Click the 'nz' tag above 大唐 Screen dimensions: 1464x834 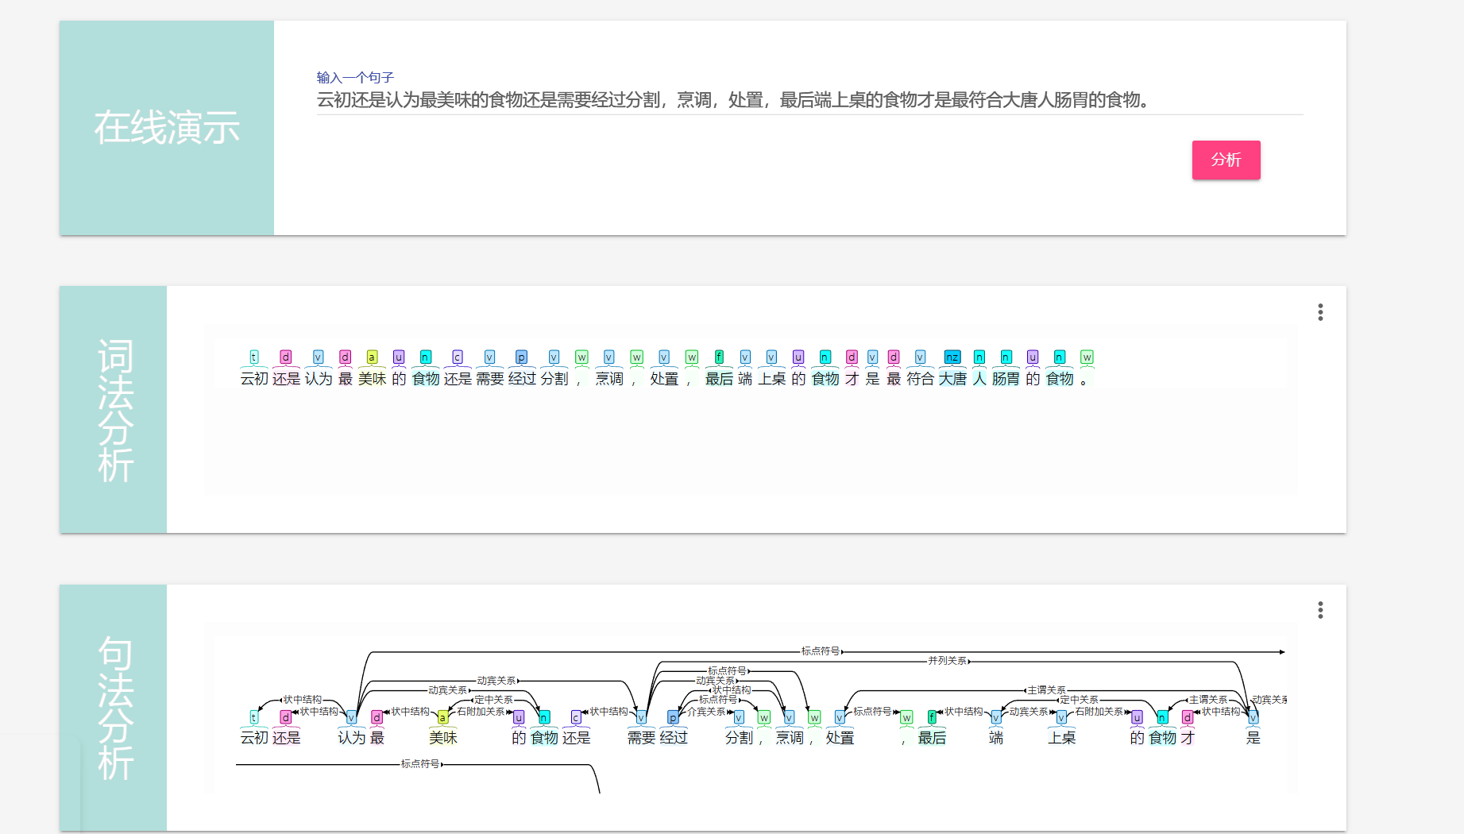[x=952, y=357]
